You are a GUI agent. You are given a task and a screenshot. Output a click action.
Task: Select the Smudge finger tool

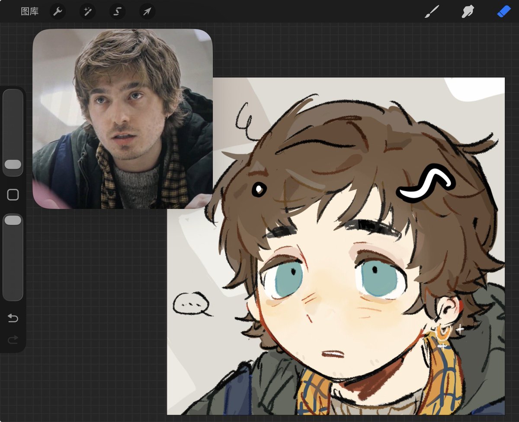(468, 12)
